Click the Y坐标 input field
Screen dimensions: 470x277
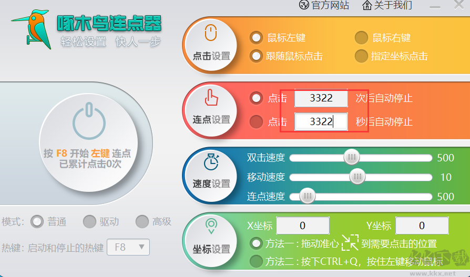click(x=422, y=225)
